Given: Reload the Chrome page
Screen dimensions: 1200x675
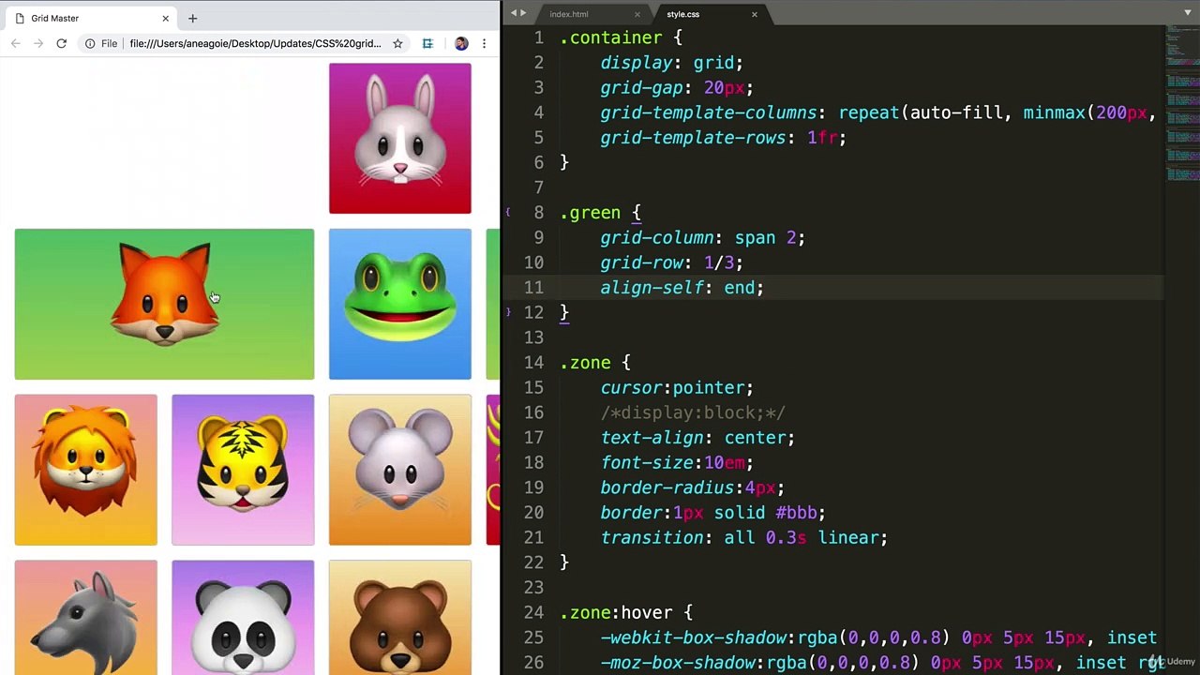Looking at the screenshot, I should pos(61,43).
